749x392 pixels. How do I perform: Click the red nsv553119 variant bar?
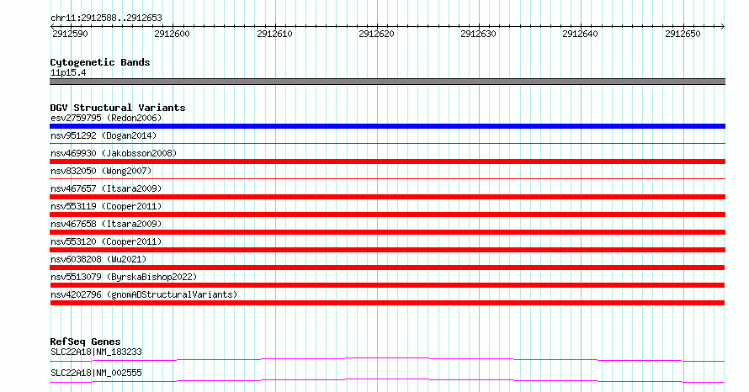387,215
